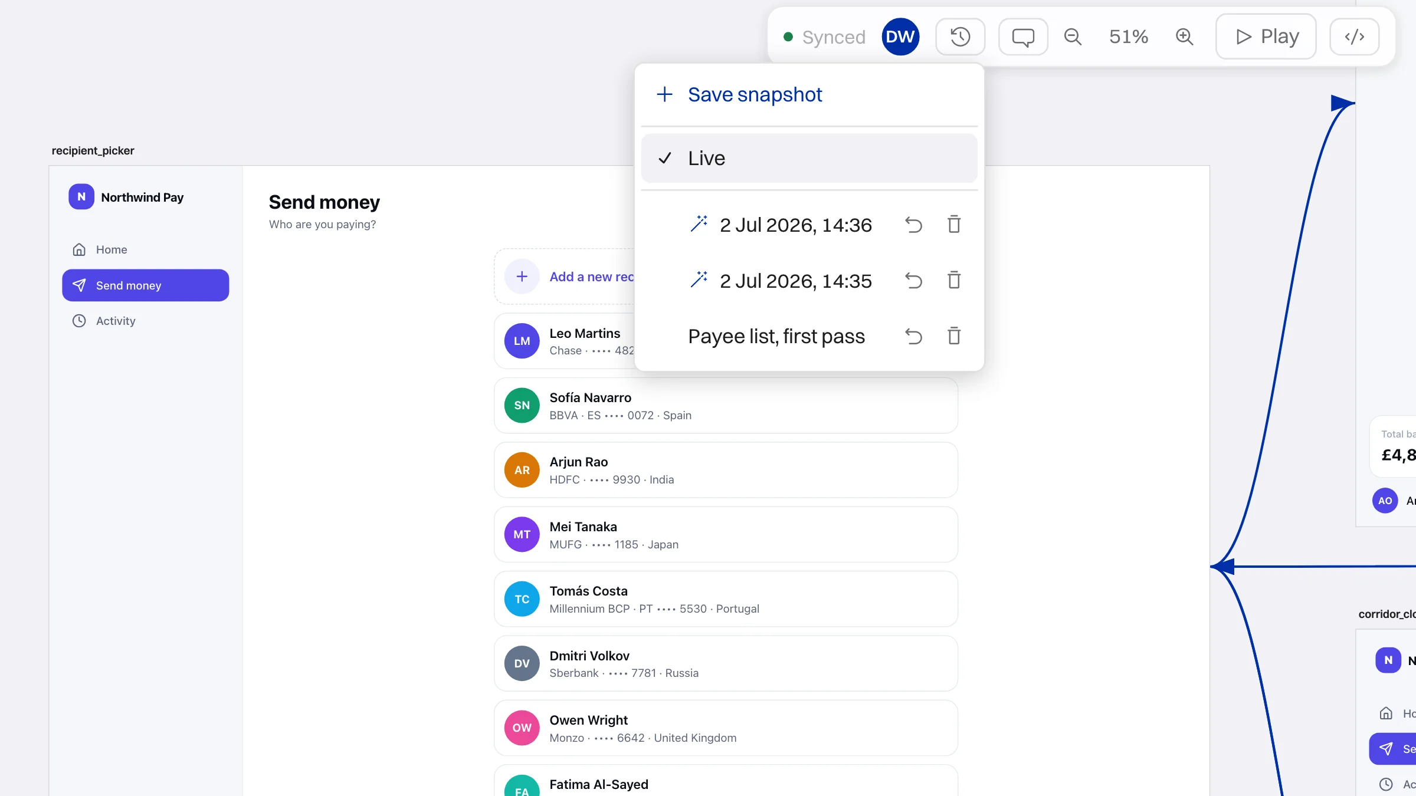Screen dimensions: 1416x796
Task: Restore the 2 Jul 2026, 14:35 snapshot
Action: (913, 281)
